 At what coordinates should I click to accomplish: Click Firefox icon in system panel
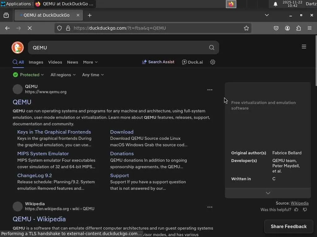231,4
